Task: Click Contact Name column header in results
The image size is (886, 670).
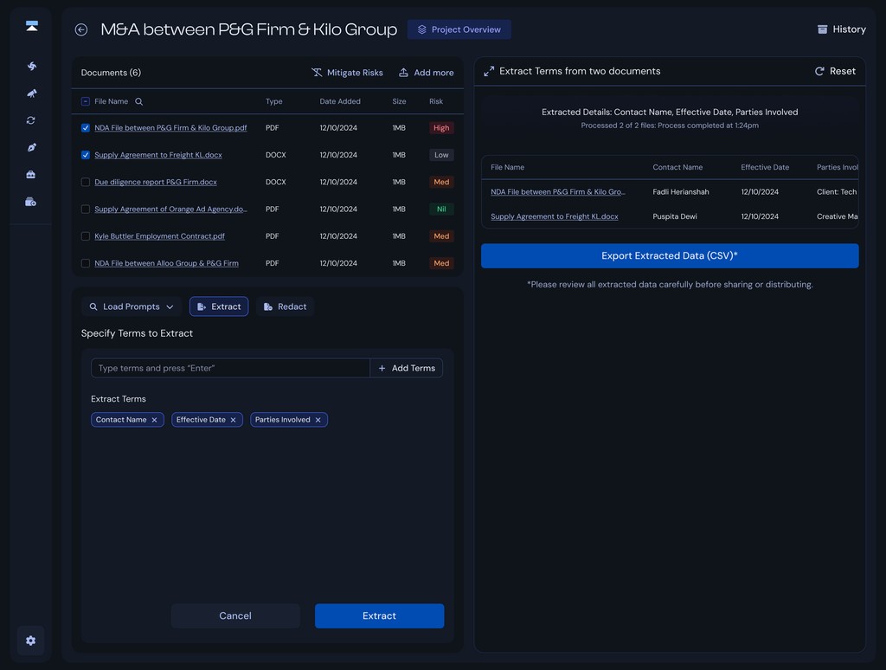Action: tap(677, 167)
